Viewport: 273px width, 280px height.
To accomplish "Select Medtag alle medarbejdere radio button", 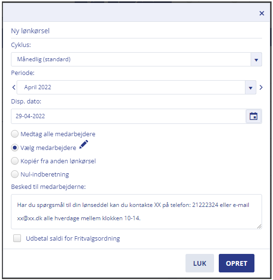I will [x=15, y=134].
